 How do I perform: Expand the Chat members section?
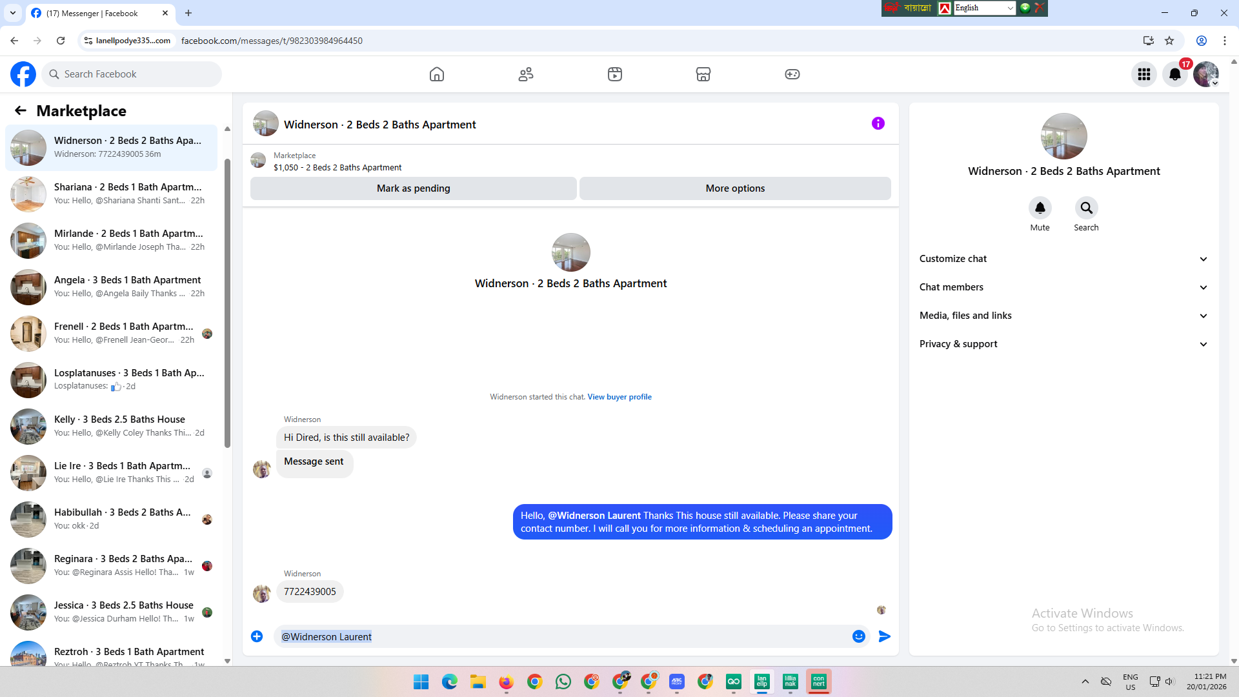[x=1063, y=287]
